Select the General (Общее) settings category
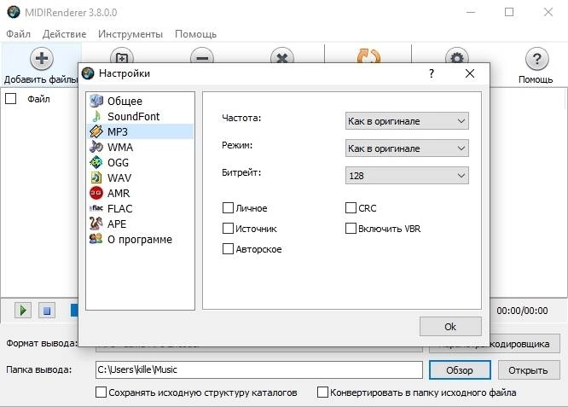Viewport: 568px width, 407px height. [x=140, y=102]
